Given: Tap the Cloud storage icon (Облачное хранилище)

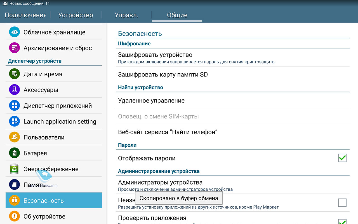Looking at the screenshot, I should click(x=14, y=32).
